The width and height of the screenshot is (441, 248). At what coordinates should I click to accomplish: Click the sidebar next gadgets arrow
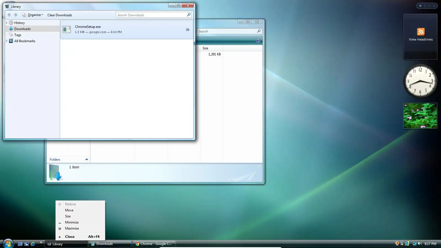pyautogui.click(x=434, y=6)
